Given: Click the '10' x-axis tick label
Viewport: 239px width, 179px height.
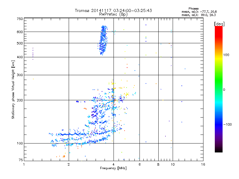Looking at the screenshot, I should click(173, 164).
